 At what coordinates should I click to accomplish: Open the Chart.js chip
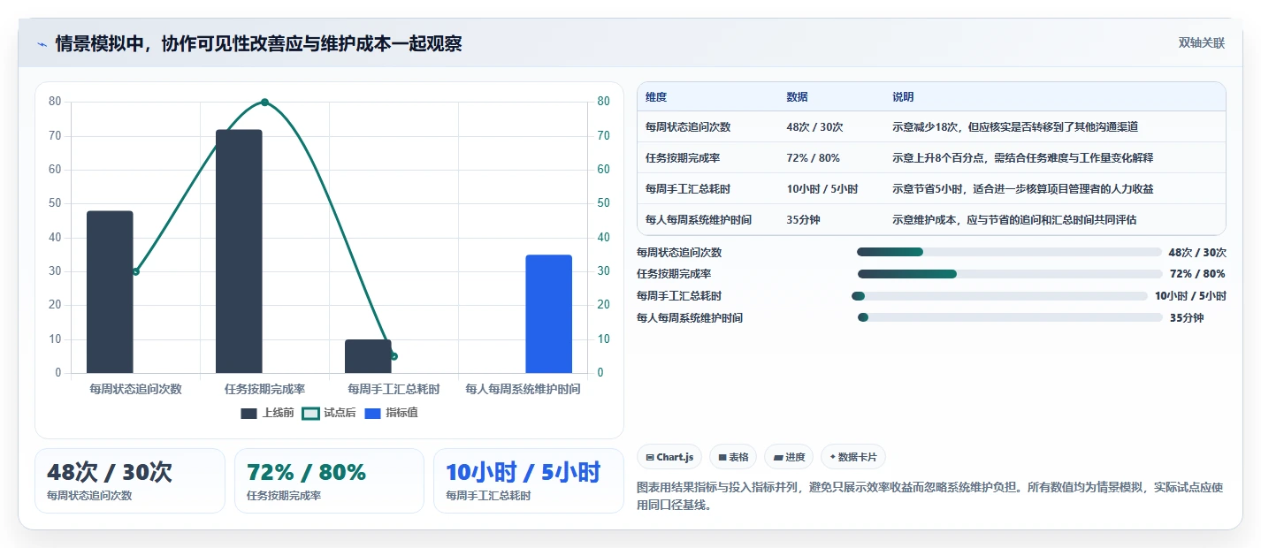pos(669,457)
